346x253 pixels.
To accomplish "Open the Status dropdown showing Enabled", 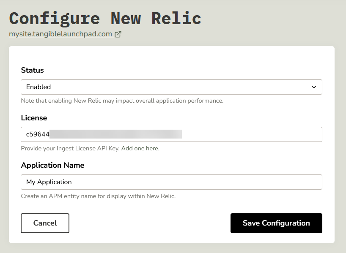I will (171, 87).
